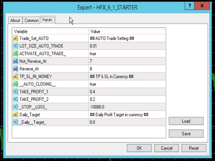Restore defaults with Reset button
Image resolution: width=215 pixels, height=161 pixels.
pyautogui.click(x=194, y=148)
